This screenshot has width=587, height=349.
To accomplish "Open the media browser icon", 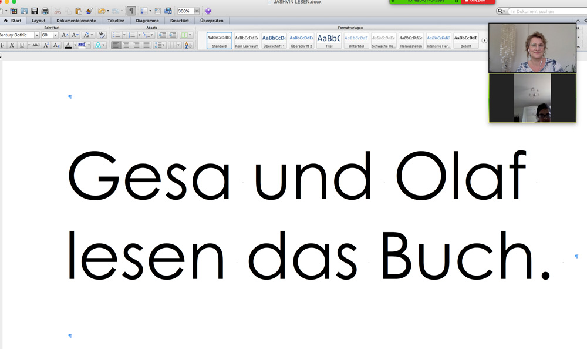I will pos(168,11).
